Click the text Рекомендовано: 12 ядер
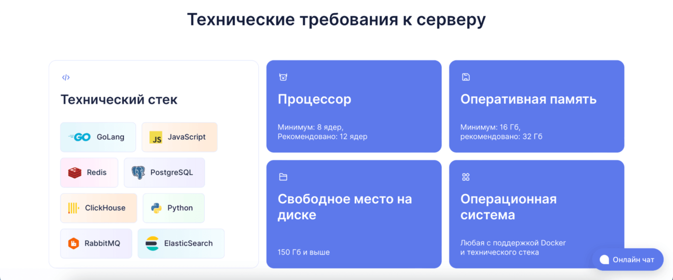This screenshot has height=280, width=673. coord(322,136)
